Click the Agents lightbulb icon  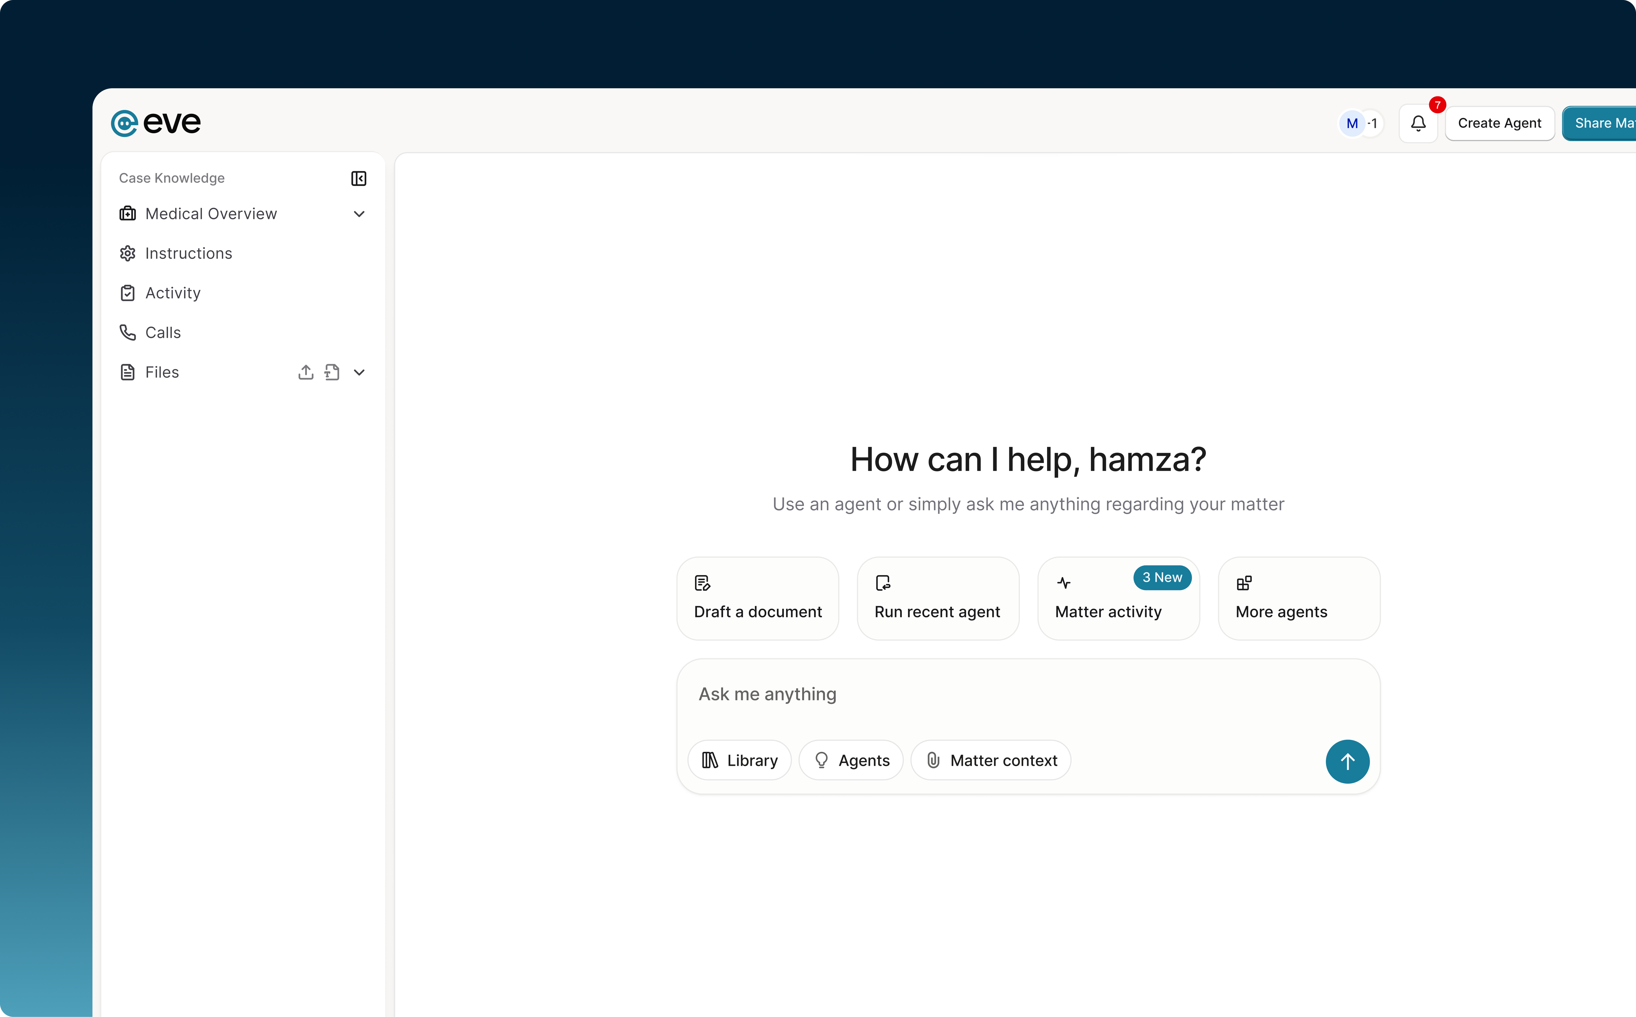[x=821, y=760]
